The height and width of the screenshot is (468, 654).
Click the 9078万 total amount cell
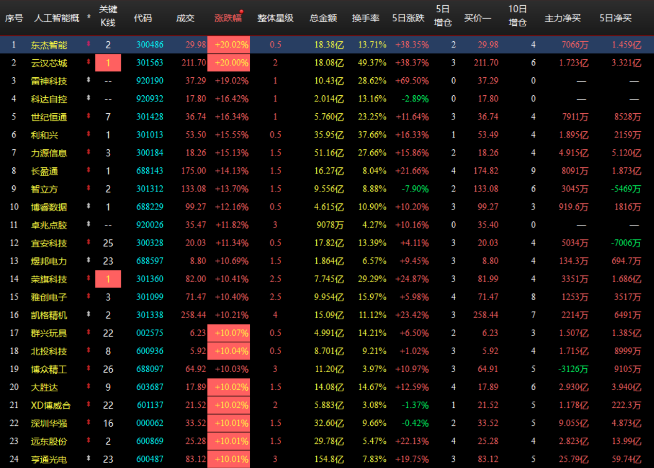coord(330,225)
